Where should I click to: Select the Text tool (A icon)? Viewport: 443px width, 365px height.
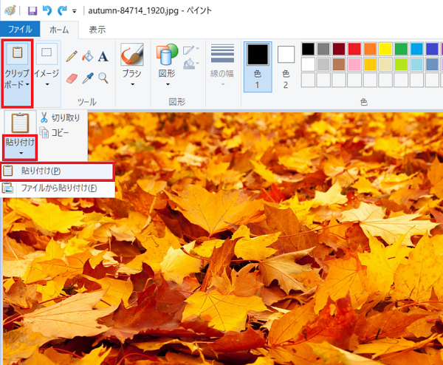click(x=103, y=56)
